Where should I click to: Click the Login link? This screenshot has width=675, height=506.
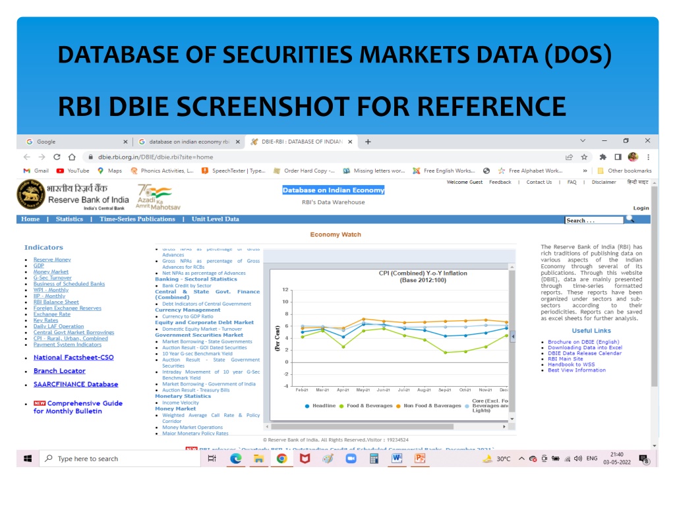[x=641, y=208]
